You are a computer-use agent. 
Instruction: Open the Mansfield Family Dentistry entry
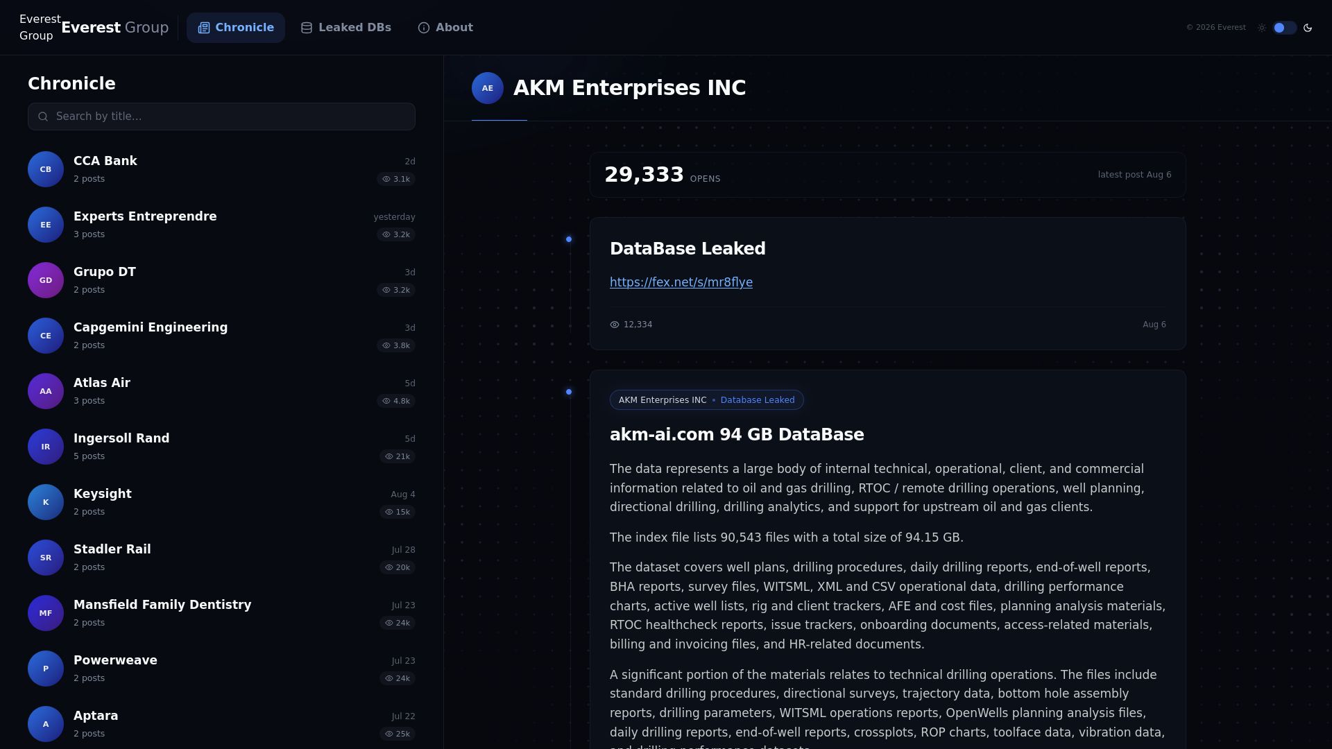coord(221,613)
